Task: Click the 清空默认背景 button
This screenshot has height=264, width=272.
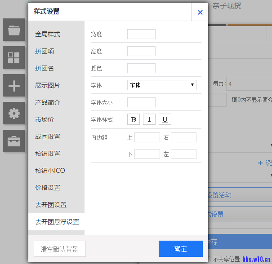Action: click(60, 249)
